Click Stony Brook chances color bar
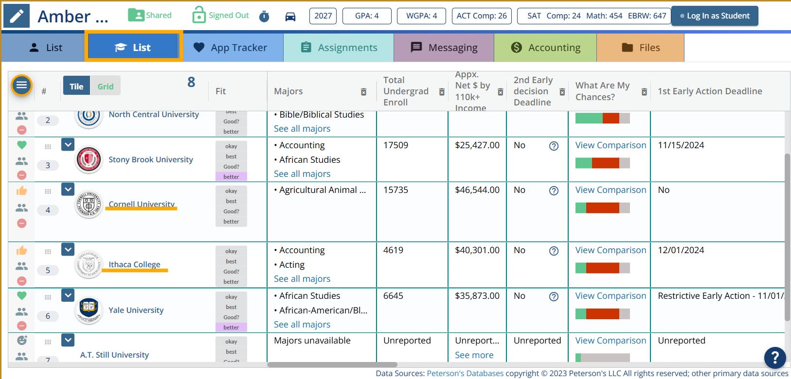The image size is (791, 379). tap(602, 163)
